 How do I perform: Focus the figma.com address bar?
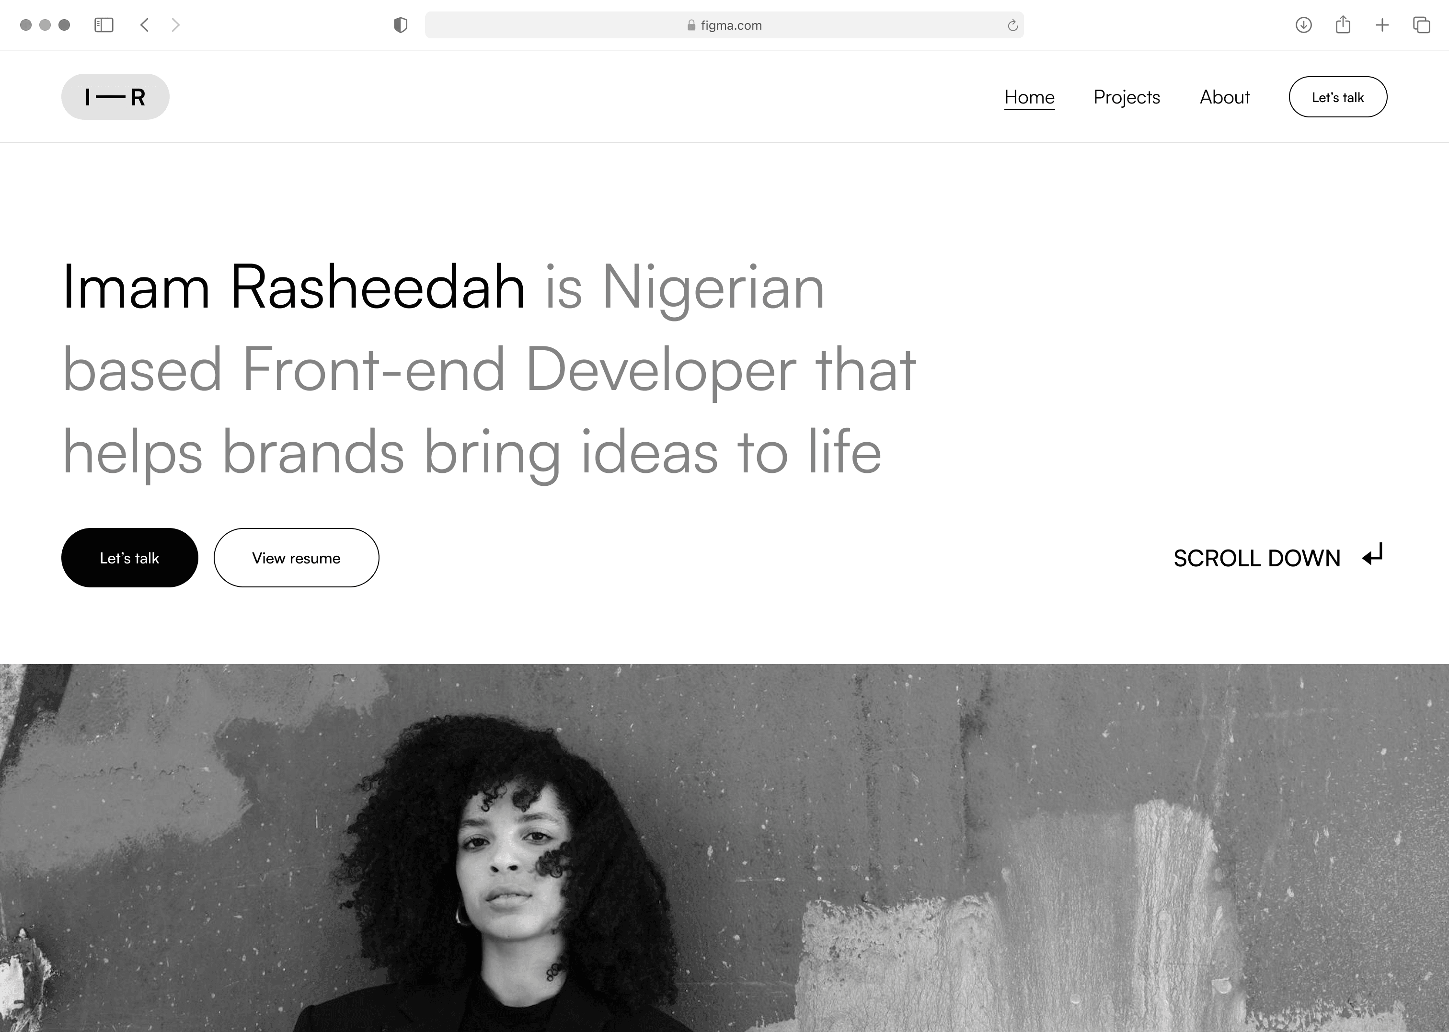coord(724,25)
